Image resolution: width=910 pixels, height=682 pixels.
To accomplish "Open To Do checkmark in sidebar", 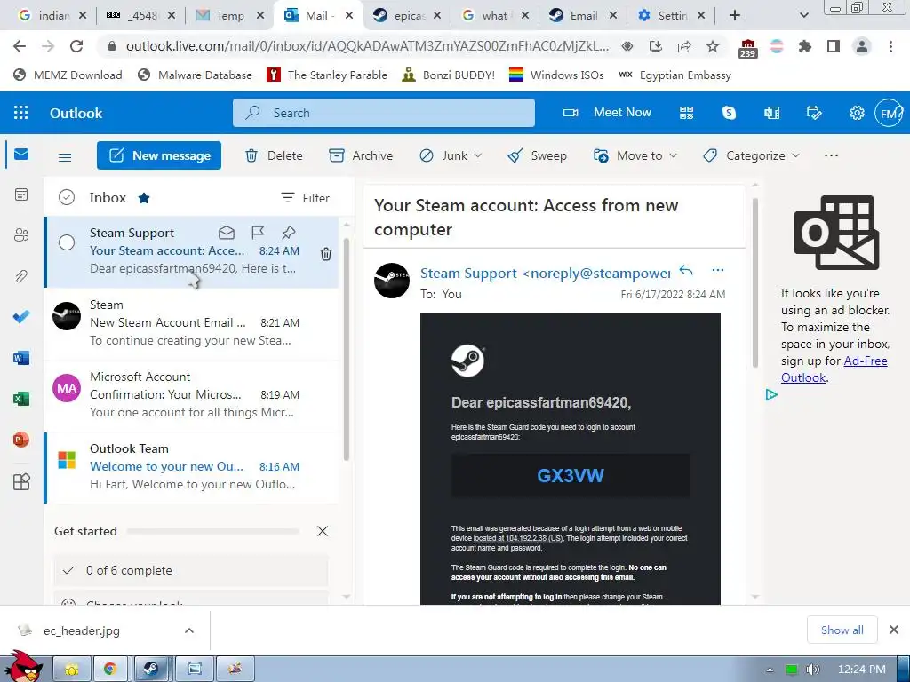I will point(21,317).
